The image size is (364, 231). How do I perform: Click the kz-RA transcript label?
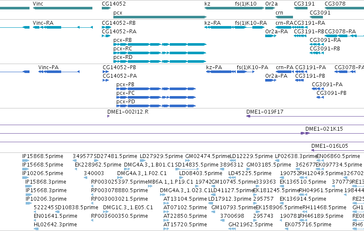click(x=213, y=23)
